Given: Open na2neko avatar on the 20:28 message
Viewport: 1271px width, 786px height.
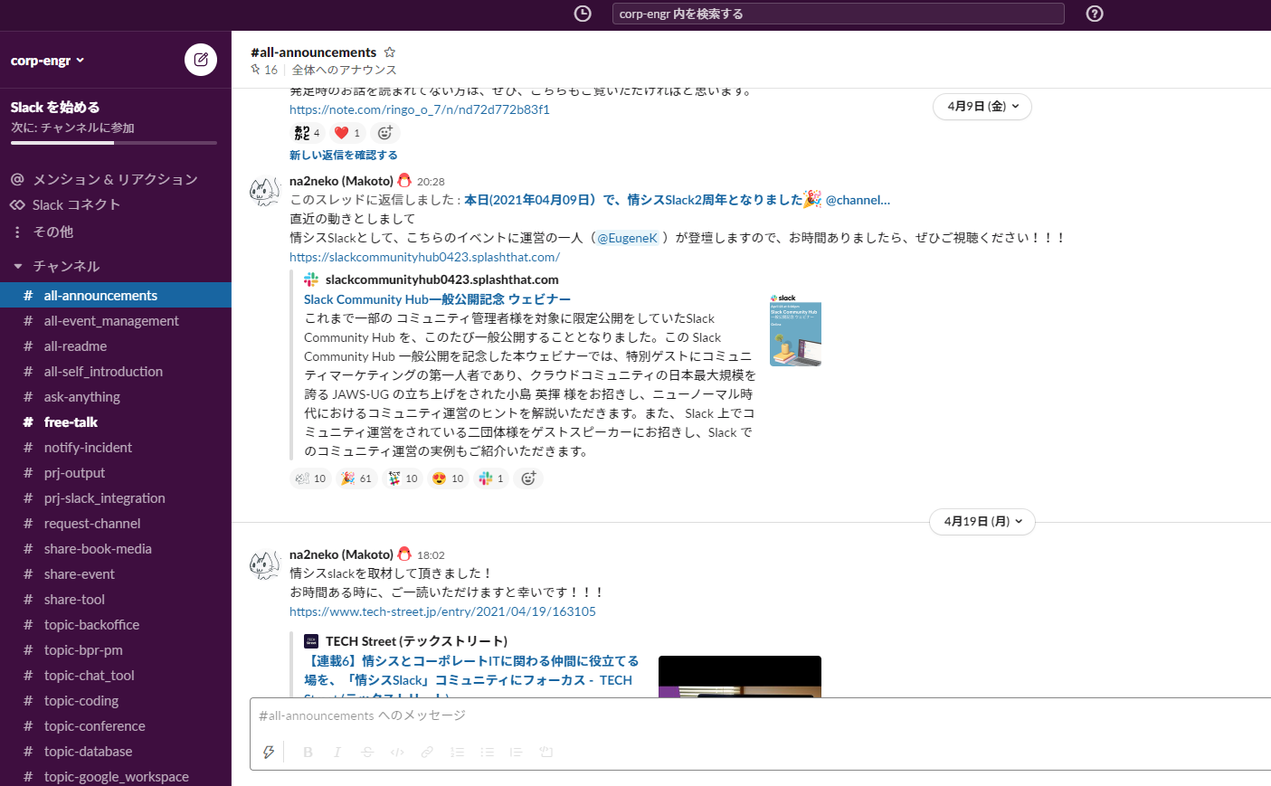Looking at the screenshot, I should (x=265, y=192).
